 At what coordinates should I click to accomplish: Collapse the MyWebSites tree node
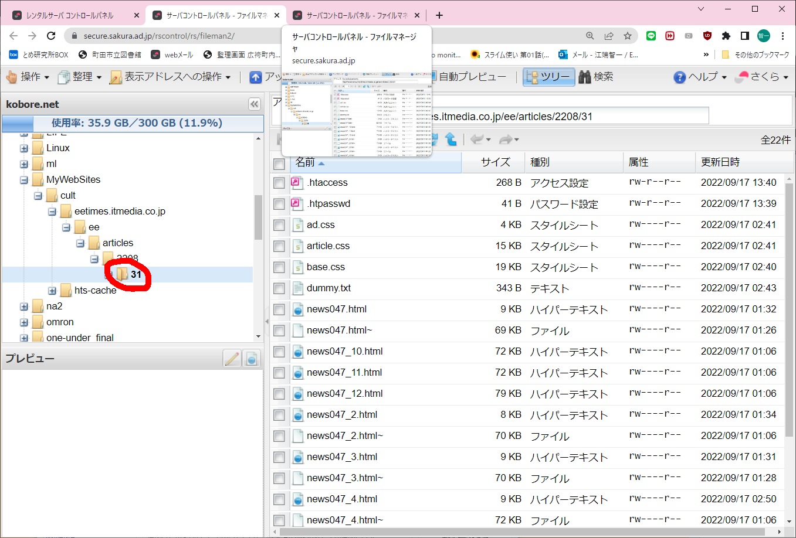point(24,180)
